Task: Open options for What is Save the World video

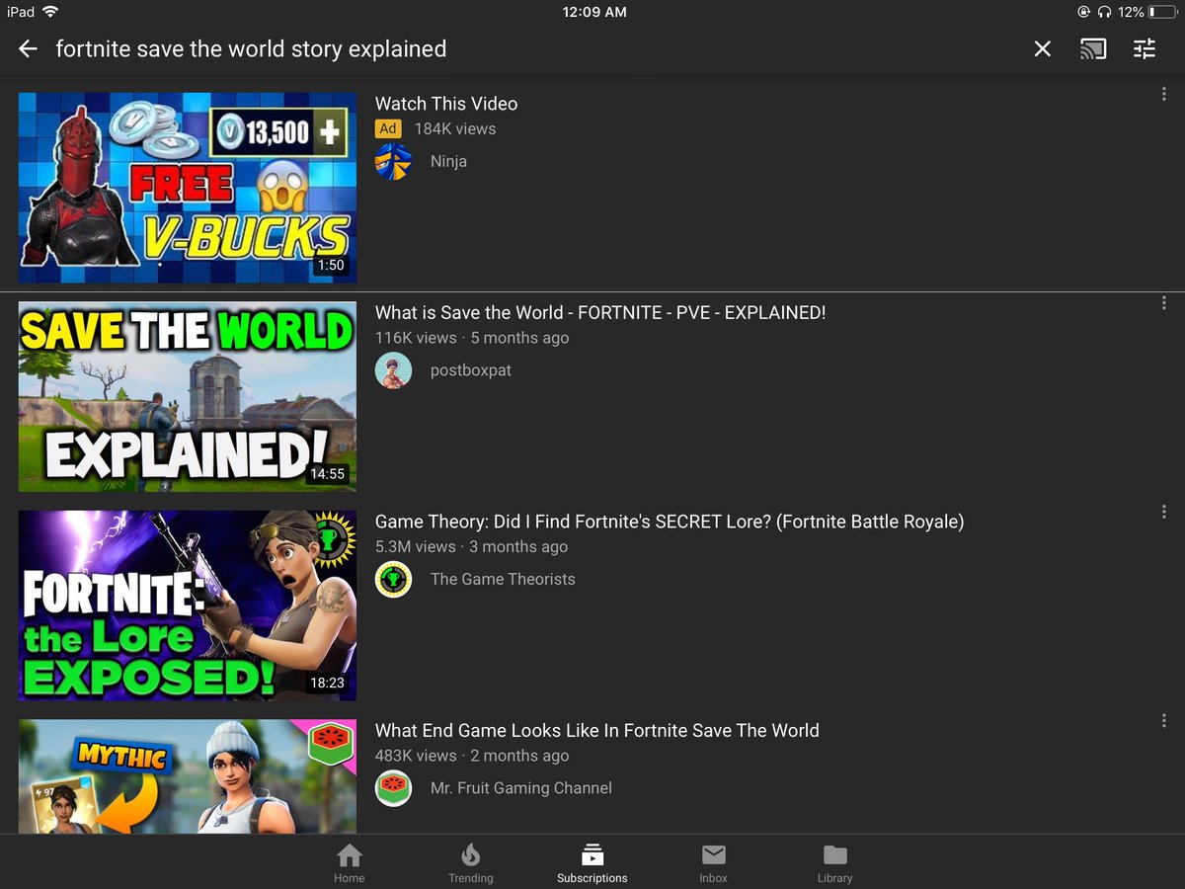Action: click(x=1164, y=303)
